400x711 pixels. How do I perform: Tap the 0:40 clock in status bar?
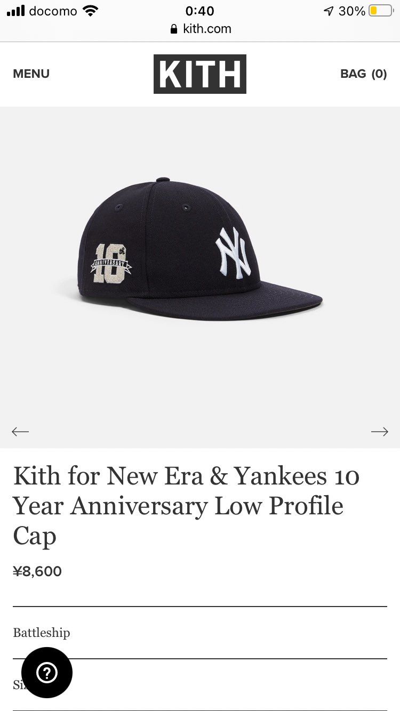pos(200,11)
